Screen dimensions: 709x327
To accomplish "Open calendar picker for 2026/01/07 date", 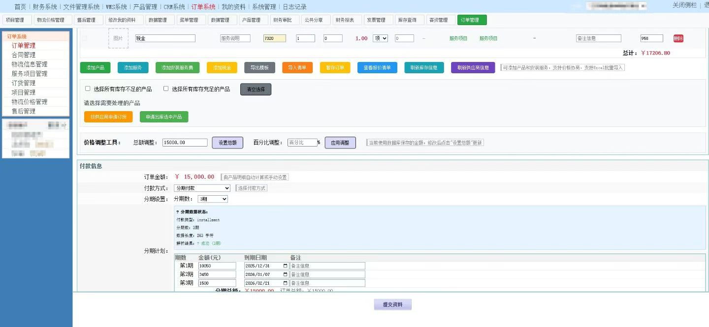I will point(285,274).
